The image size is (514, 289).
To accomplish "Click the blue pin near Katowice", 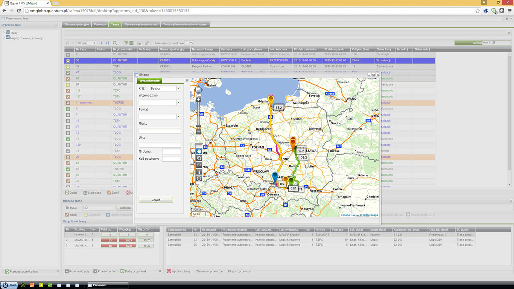I will click(x=275, y=177).
